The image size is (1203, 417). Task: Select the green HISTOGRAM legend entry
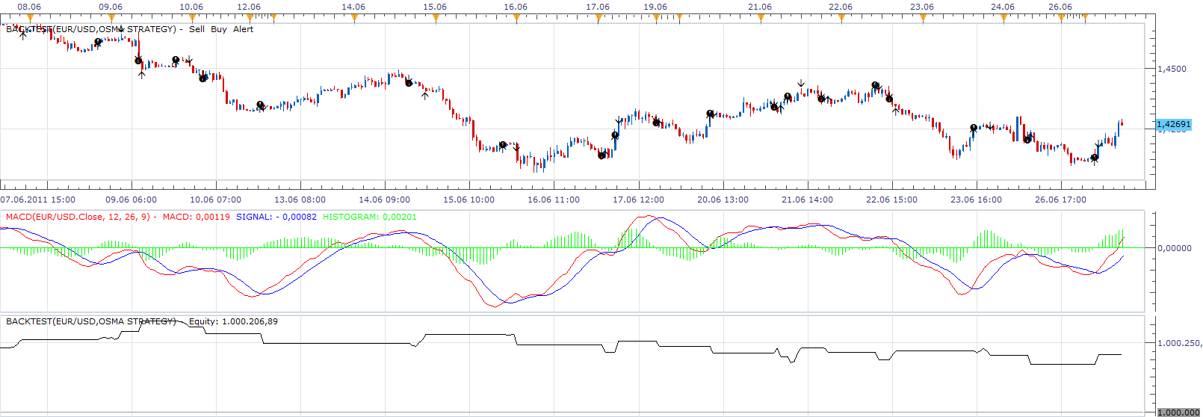coord(370,217)
